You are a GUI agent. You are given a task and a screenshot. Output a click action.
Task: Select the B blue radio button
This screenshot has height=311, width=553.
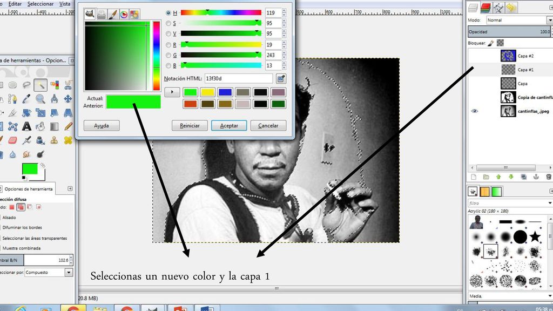[168, 65]
